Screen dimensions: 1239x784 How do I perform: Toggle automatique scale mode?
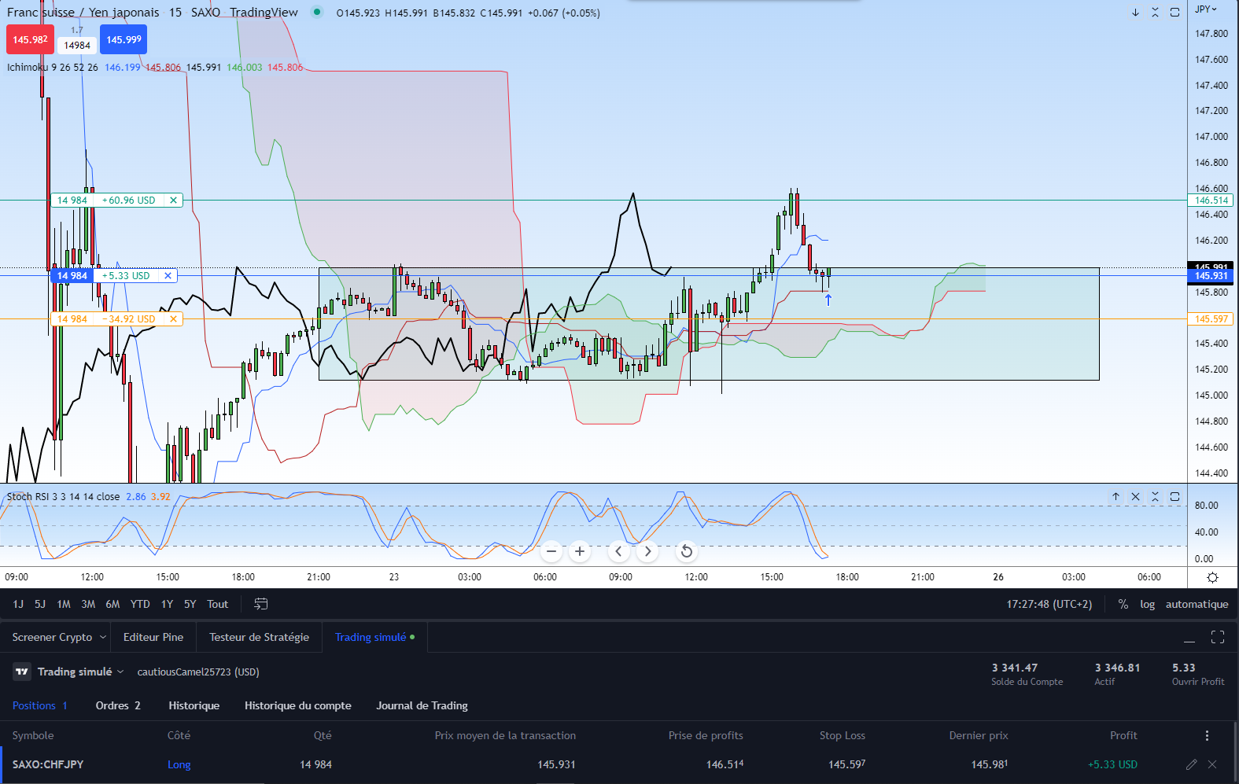pos(1197,604)
